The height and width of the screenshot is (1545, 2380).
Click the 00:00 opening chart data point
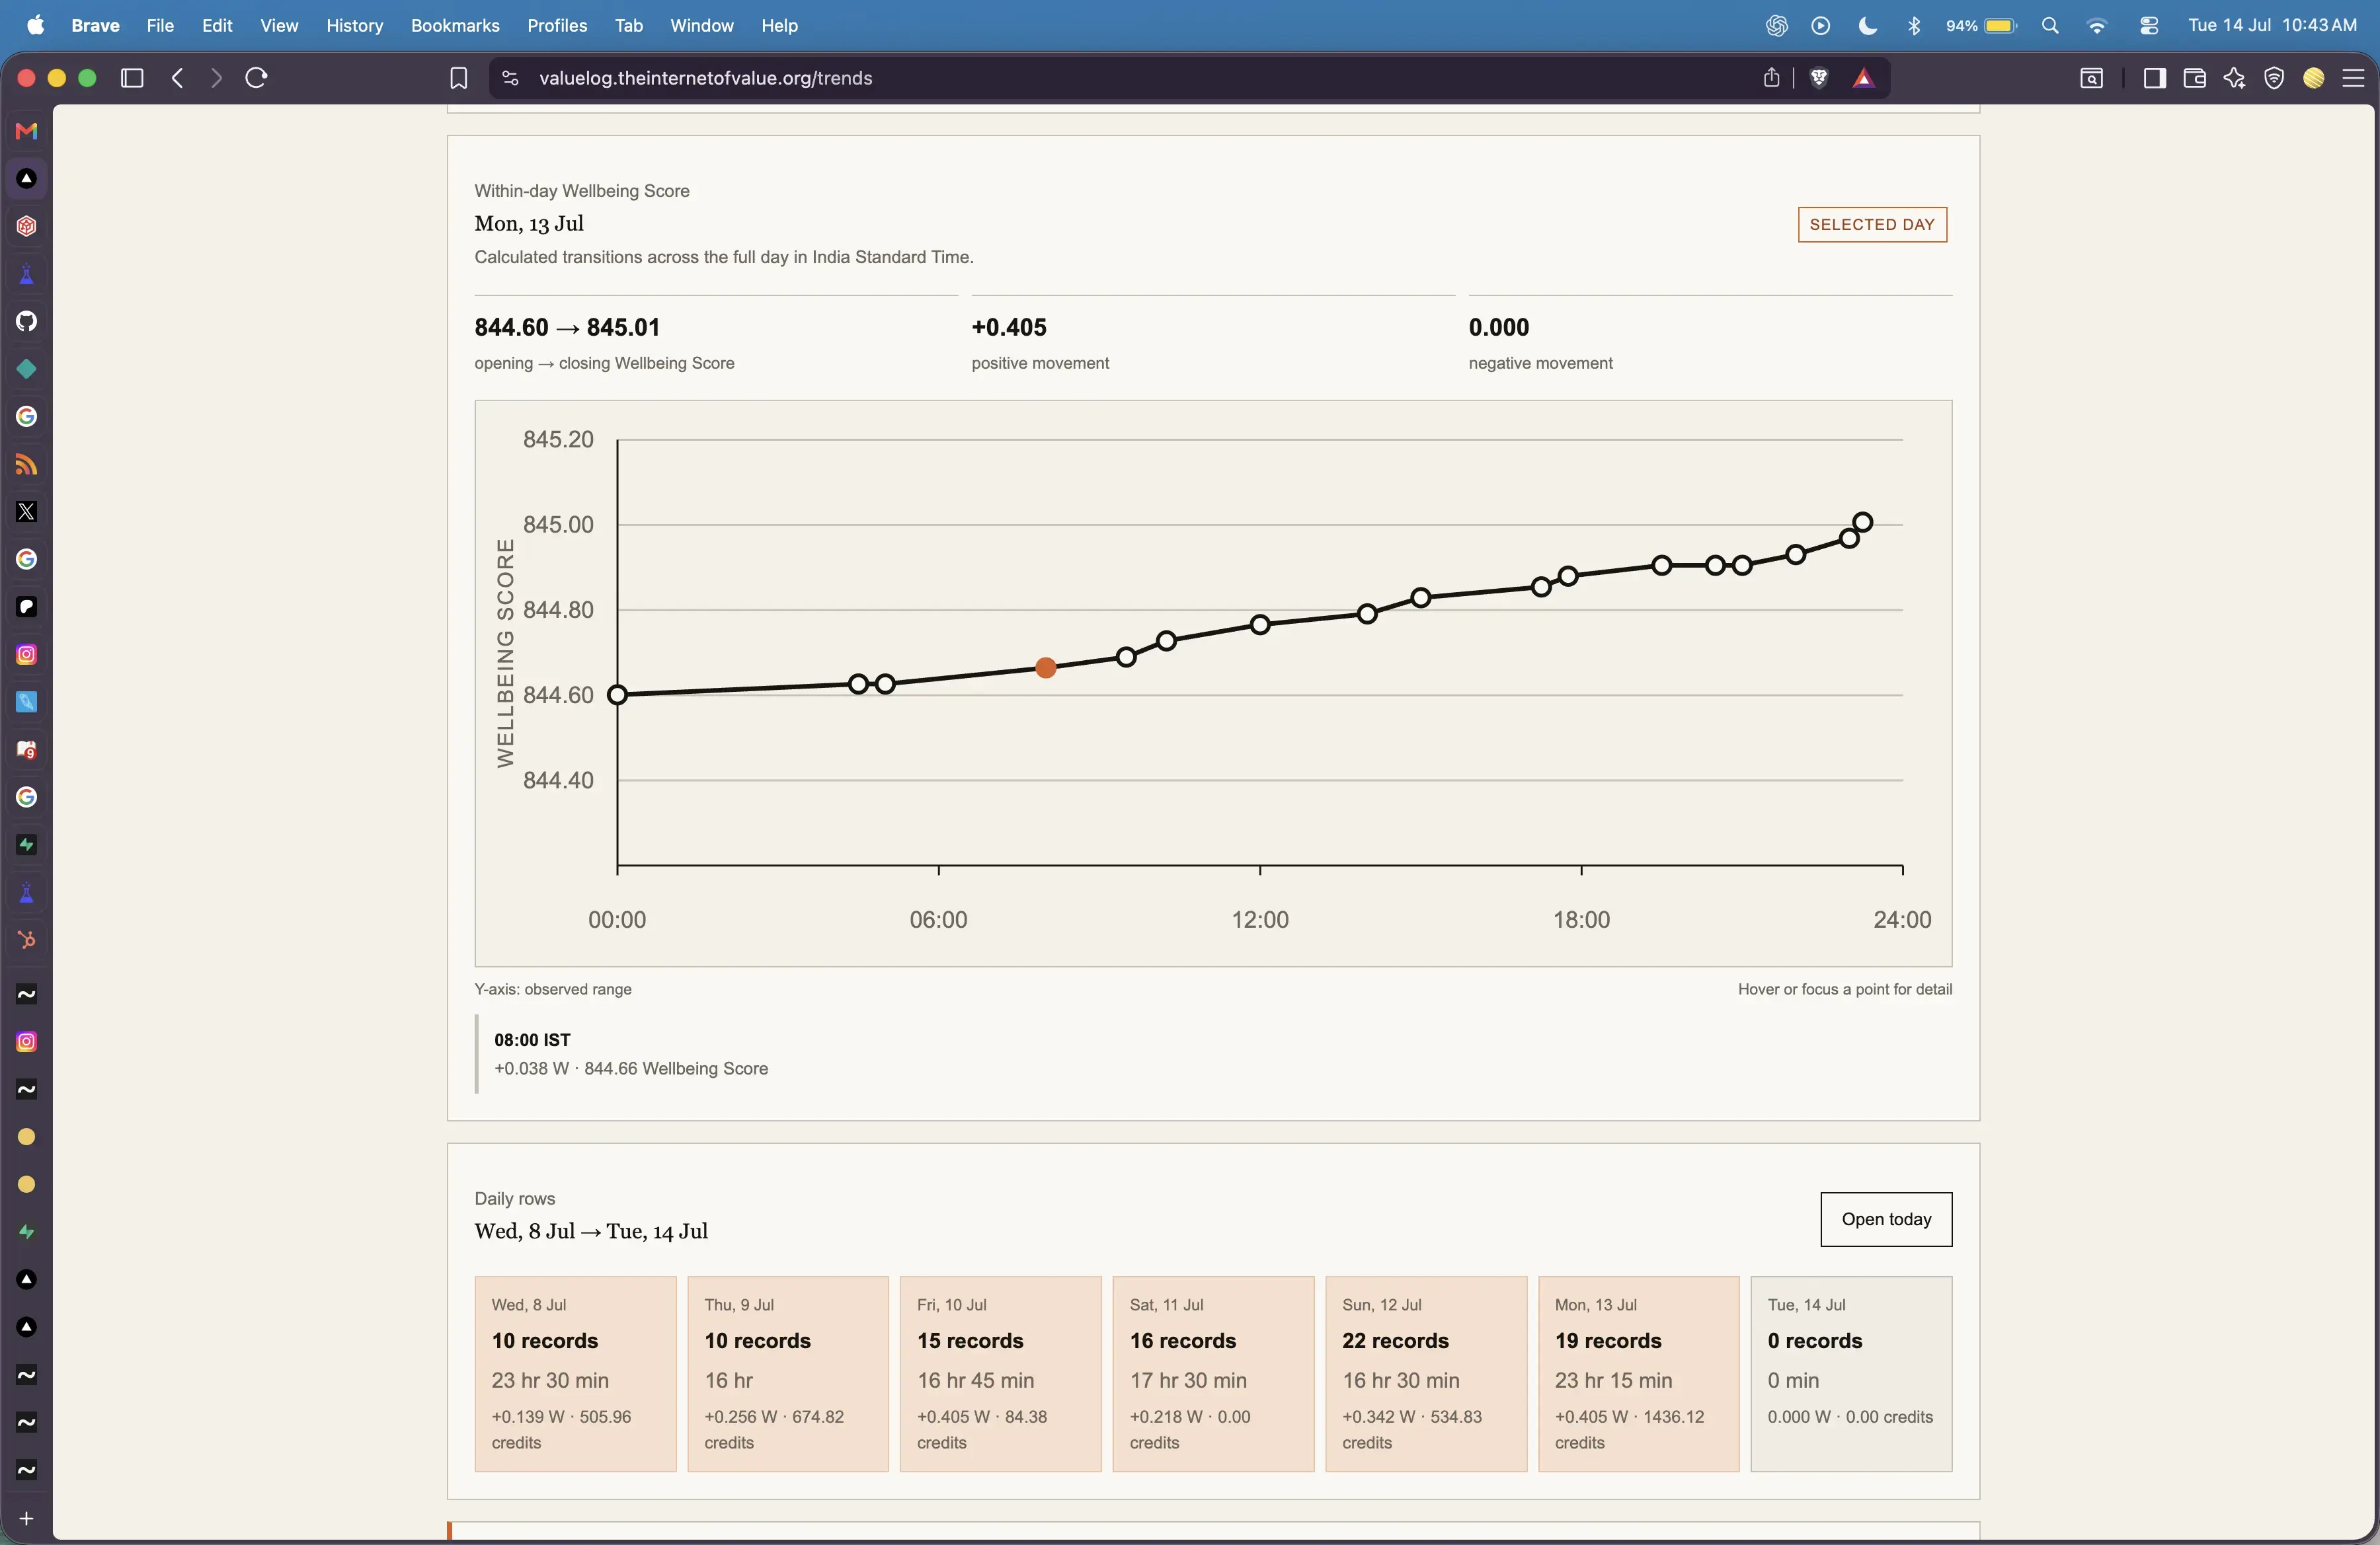click(618, 695)
